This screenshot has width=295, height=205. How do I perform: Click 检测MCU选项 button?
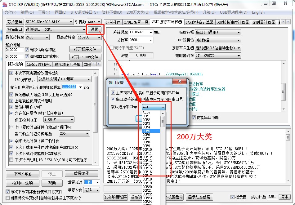click(x=23, y=183)
